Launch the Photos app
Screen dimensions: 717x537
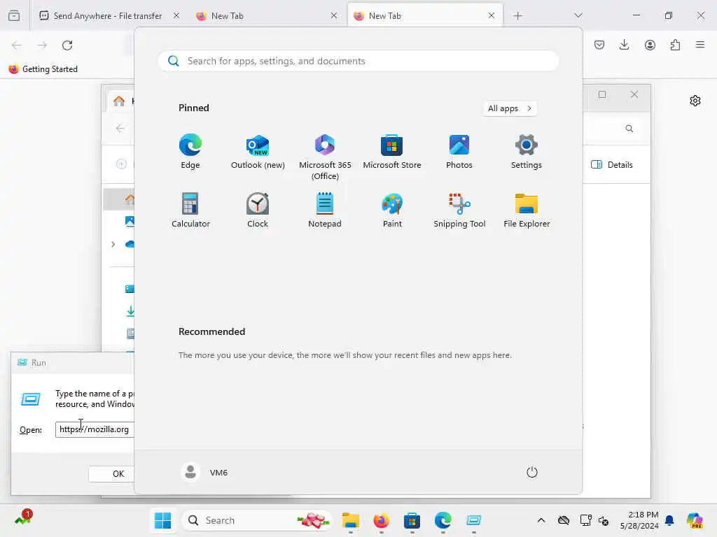click(x=459, y=152)
